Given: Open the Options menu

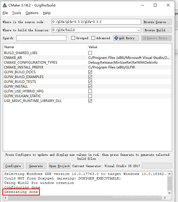Looking at the screenshot, I should pos(32,13).
